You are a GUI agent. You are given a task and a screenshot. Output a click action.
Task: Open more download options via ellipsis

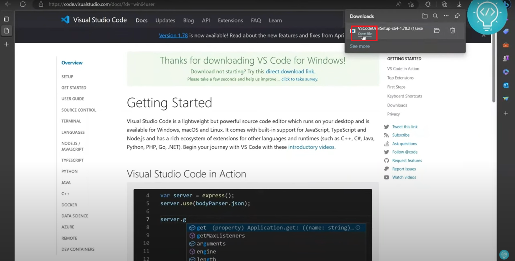446,16
